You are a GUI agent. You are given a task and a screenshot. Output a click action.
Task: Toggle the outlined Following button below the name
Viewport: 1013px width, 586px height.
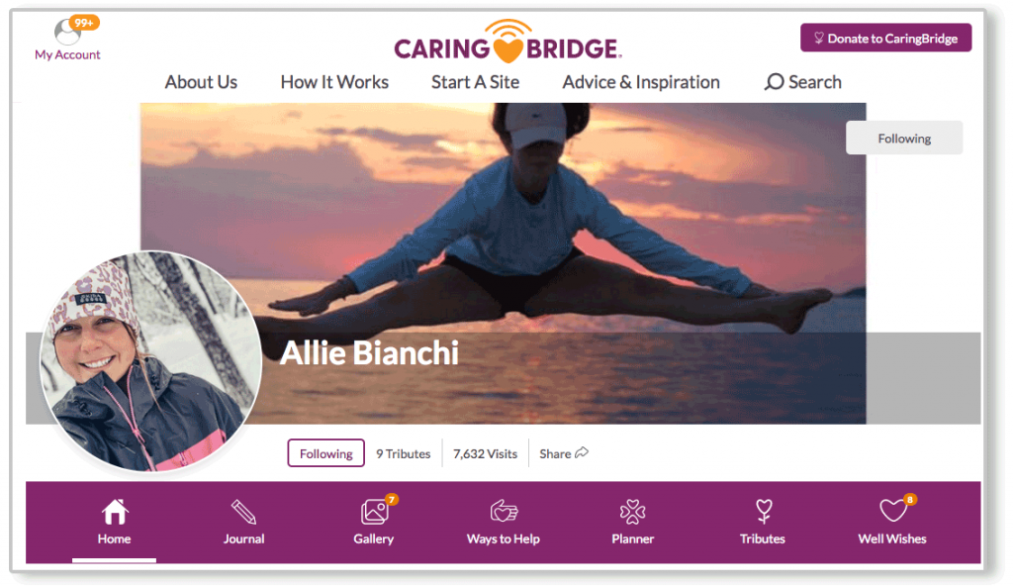[325, 452]
